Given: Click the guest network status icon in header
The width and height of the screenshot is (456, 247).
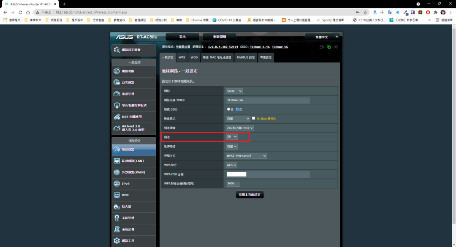Looking at the screenshot, I should [322, 47].
